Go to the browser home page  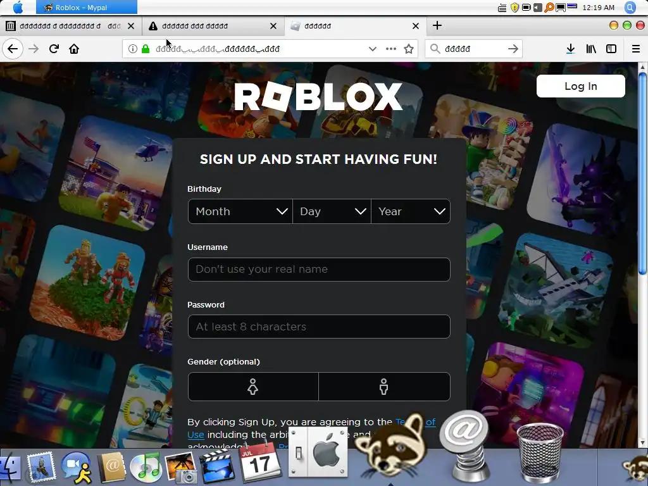pyautogui.click(x=74, y=49)
